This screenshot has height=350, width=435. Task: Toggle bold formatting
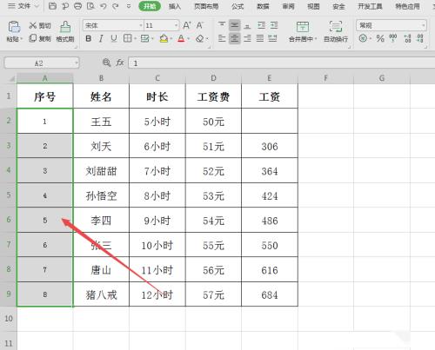click(89, 38)
